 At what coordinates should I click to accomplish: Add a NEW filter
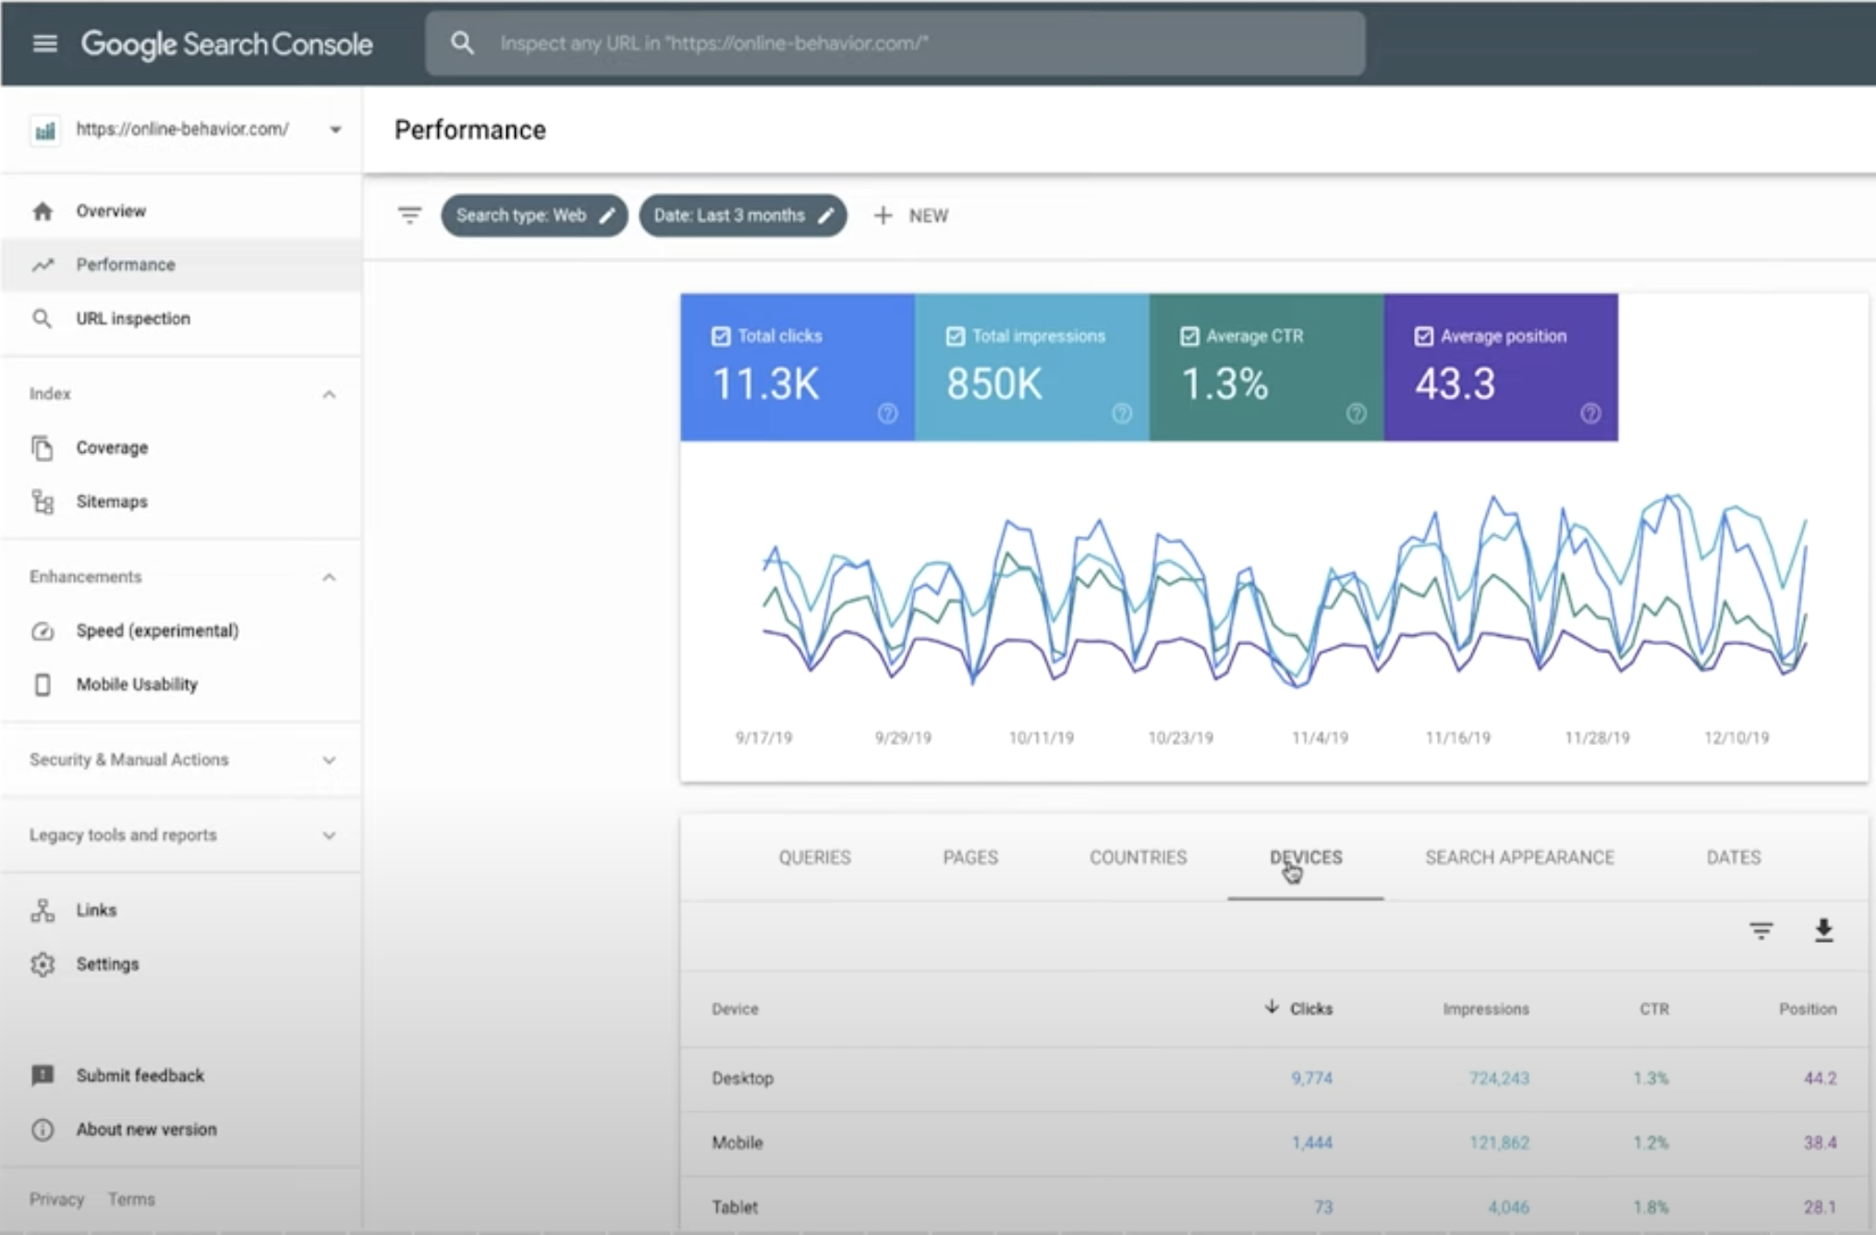[x=911, y=215]
